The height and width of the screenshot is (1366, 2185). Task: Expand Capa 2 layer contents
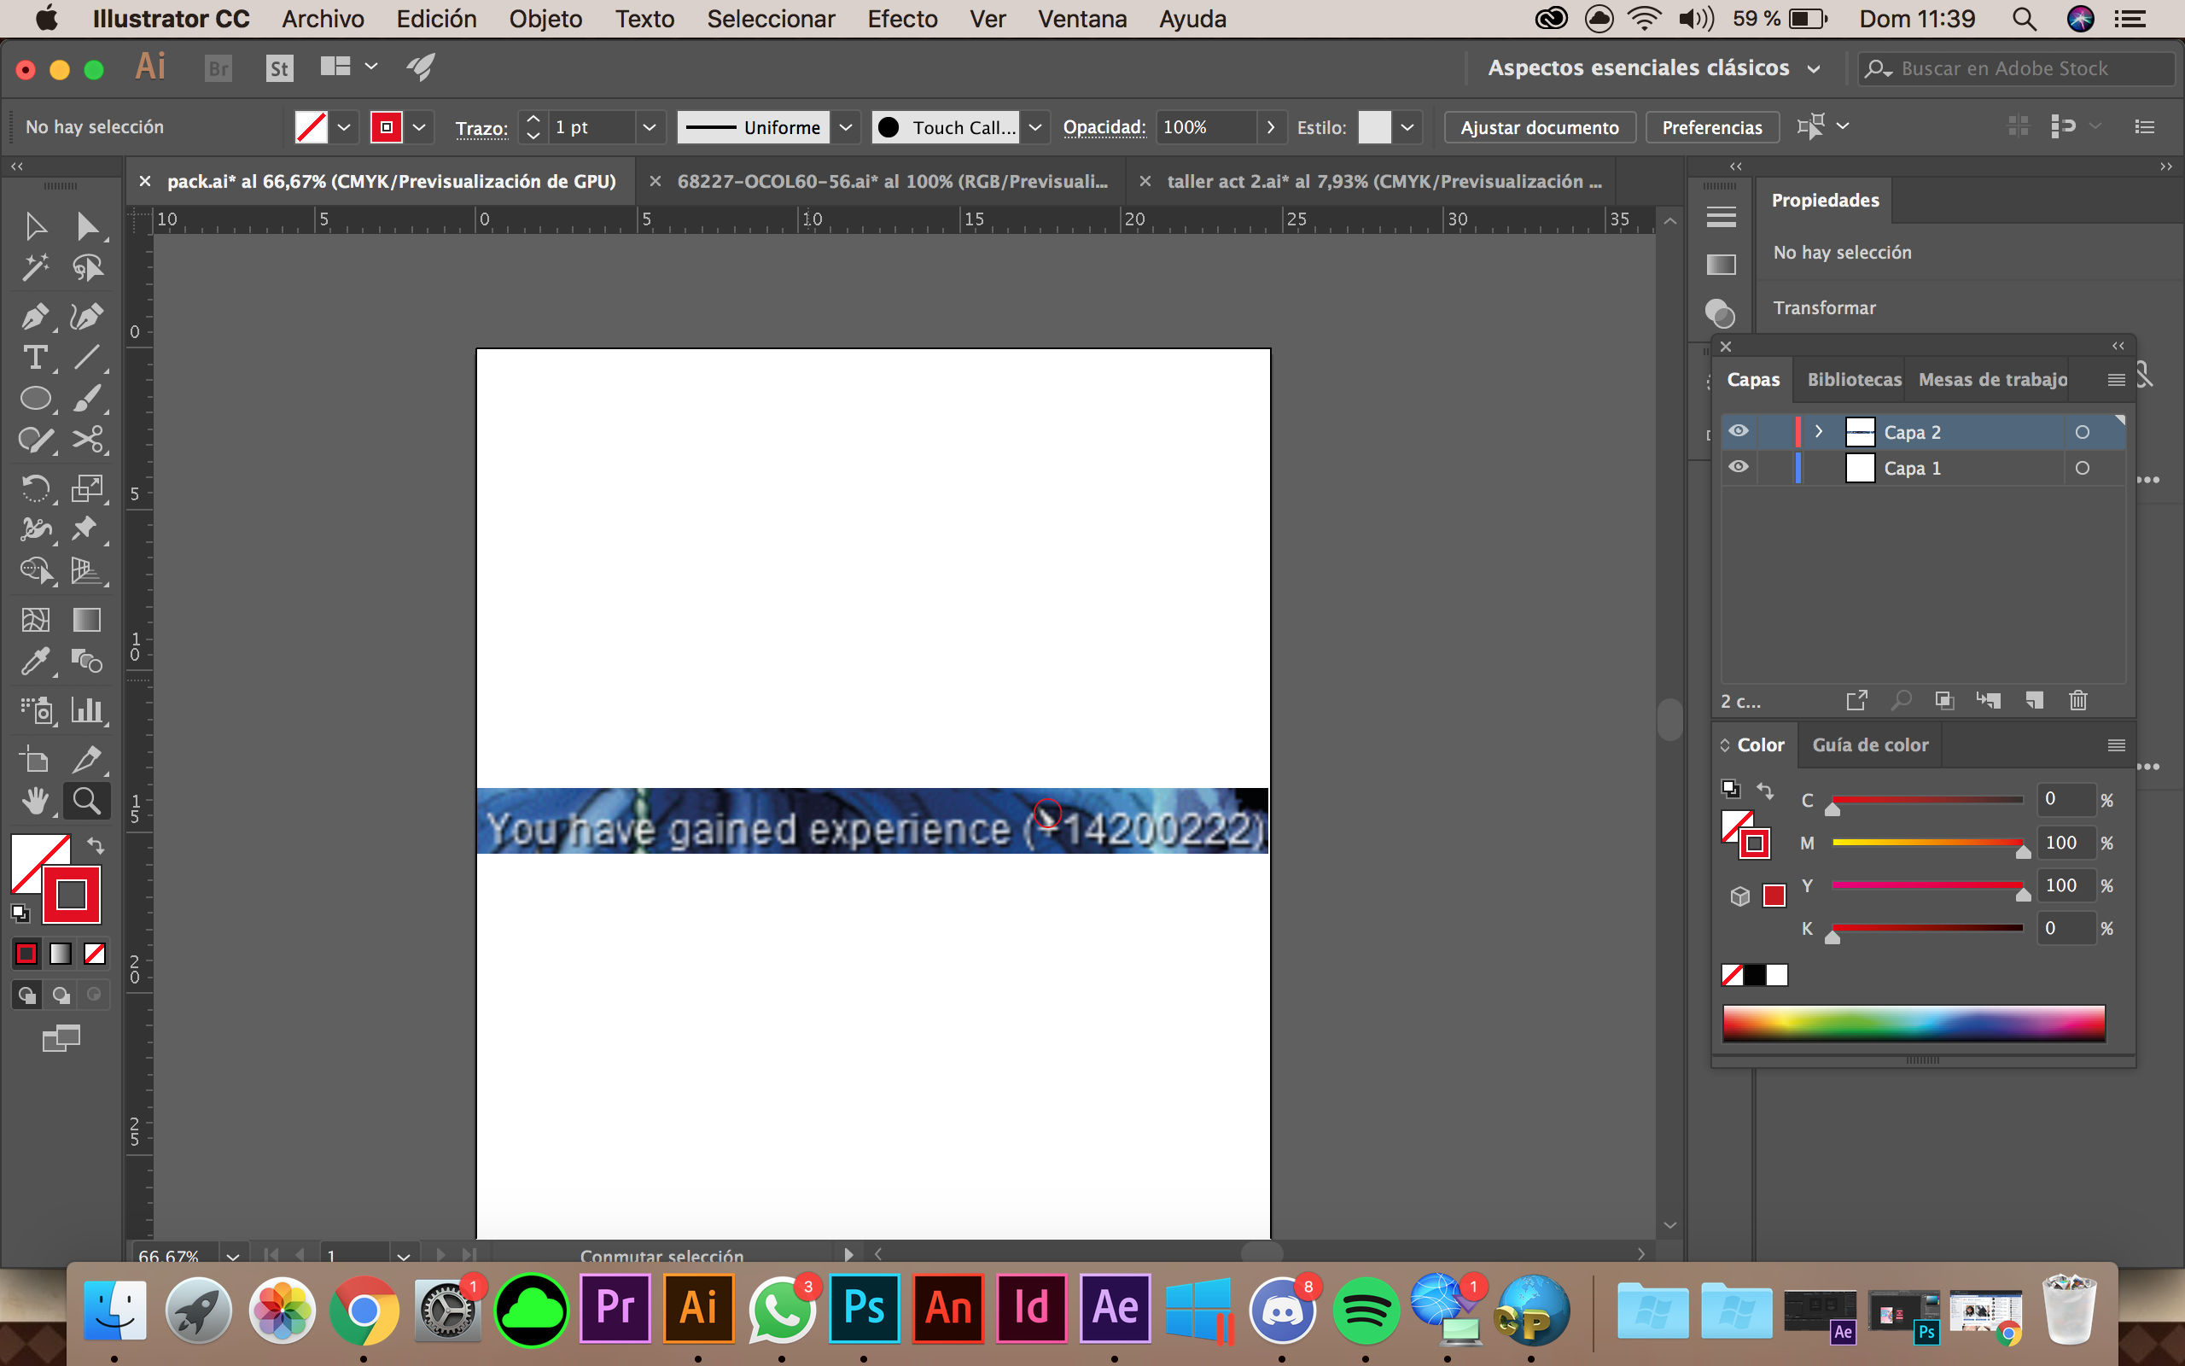(1820, 432)
